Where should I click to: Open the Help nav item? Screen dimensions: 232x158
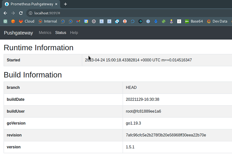[x=74, y=33]
